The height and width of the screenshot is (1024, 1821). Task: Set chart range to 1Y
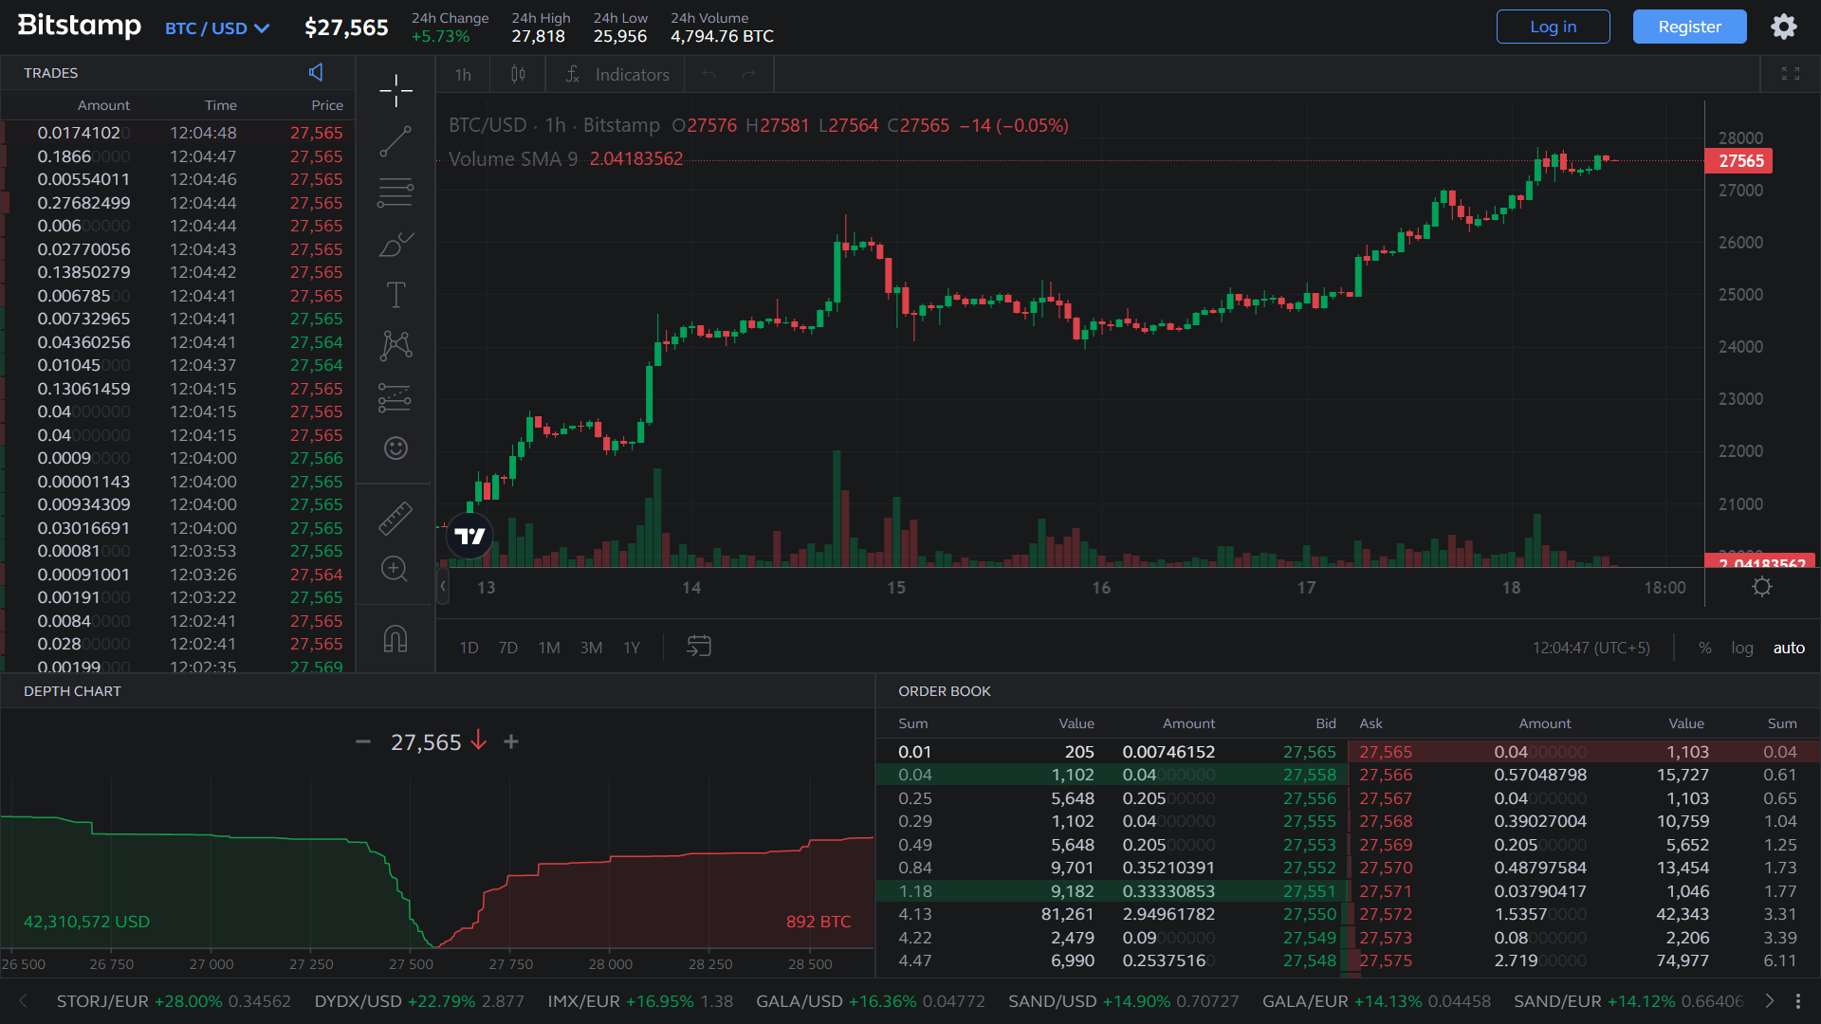[x=632, y=648]
